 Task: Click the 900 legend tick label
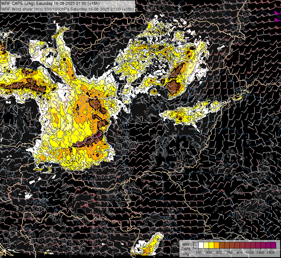click(x=240, y=253)
